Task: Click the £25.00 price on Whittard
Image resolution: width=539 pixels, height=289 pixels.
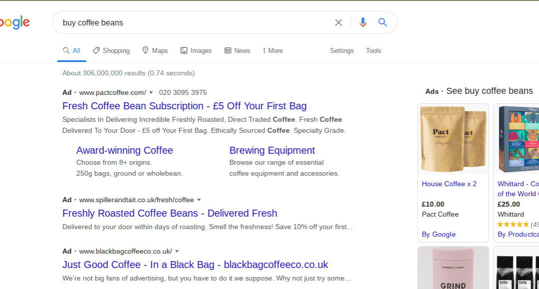Action: click(x=509, y=204)
